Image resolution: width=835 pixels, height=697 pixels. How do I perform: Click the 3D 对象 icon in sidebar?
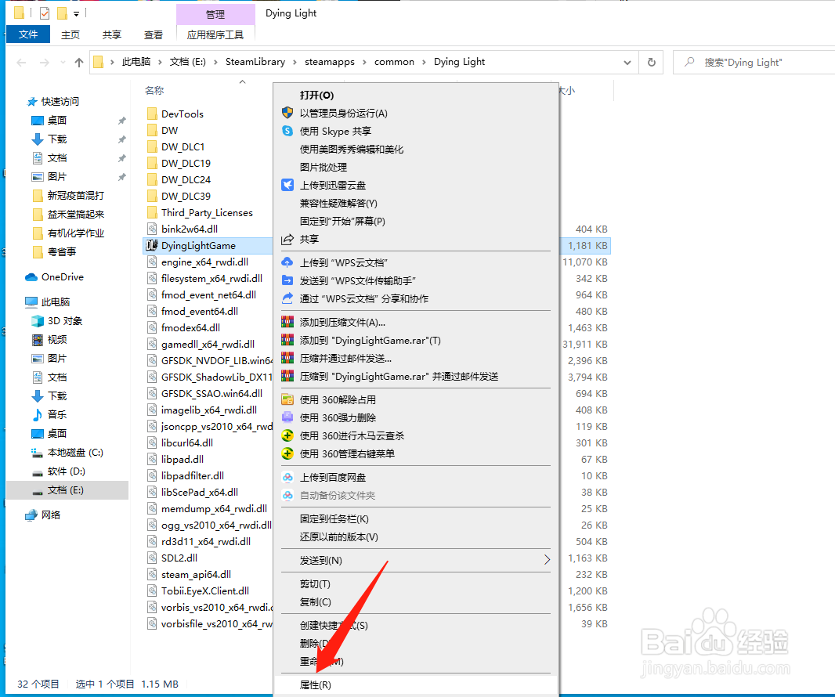(38, 321)
